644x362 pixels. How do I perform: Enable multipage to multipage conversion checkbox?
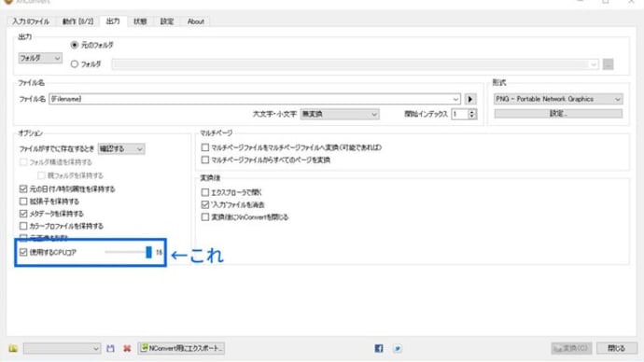[205, 147]
